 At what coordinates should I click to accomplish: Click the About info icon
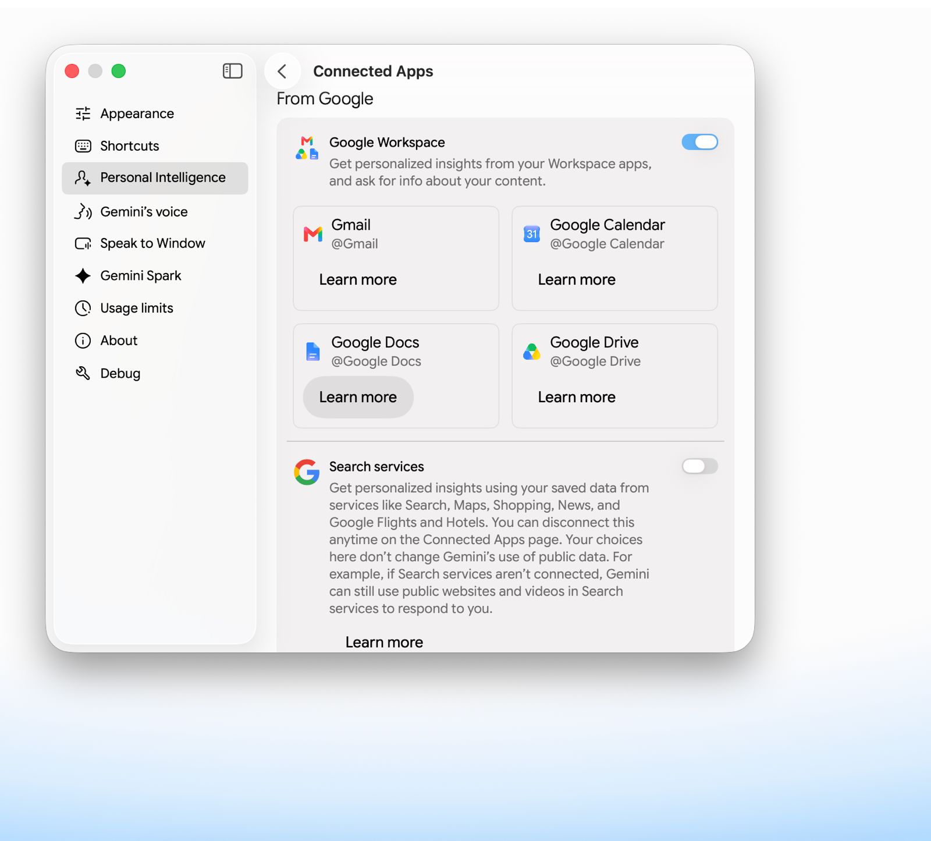(83, 340)
